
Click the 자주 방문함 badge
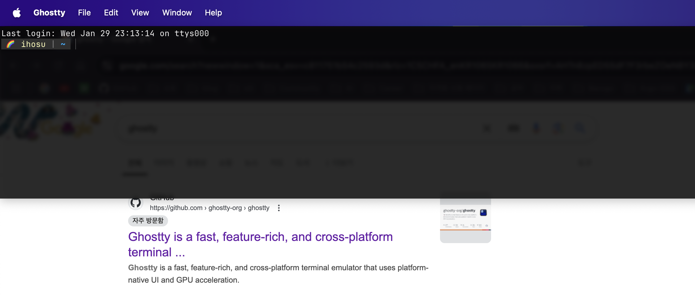click(148, 221)
